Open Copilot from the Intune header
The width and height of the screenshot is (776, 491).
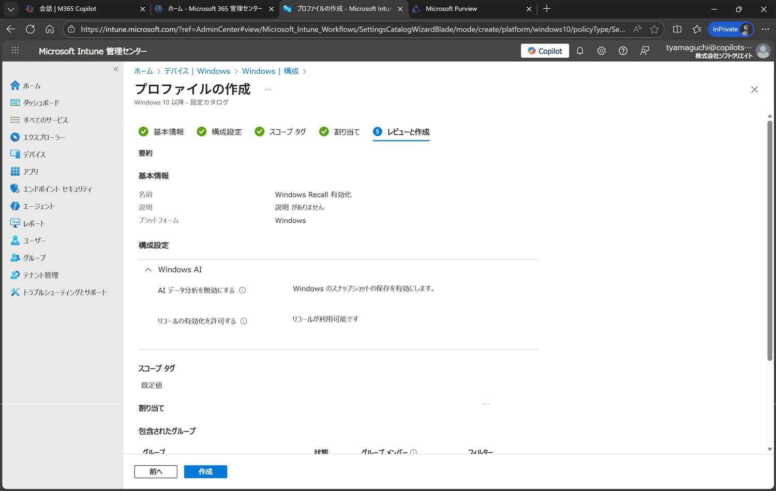point(545,51)
